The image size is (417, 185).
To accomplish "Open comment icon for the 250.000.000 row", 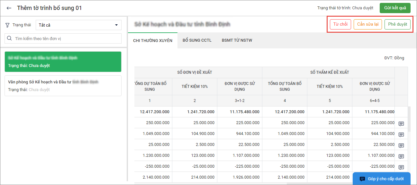I will tap(401, 124).
